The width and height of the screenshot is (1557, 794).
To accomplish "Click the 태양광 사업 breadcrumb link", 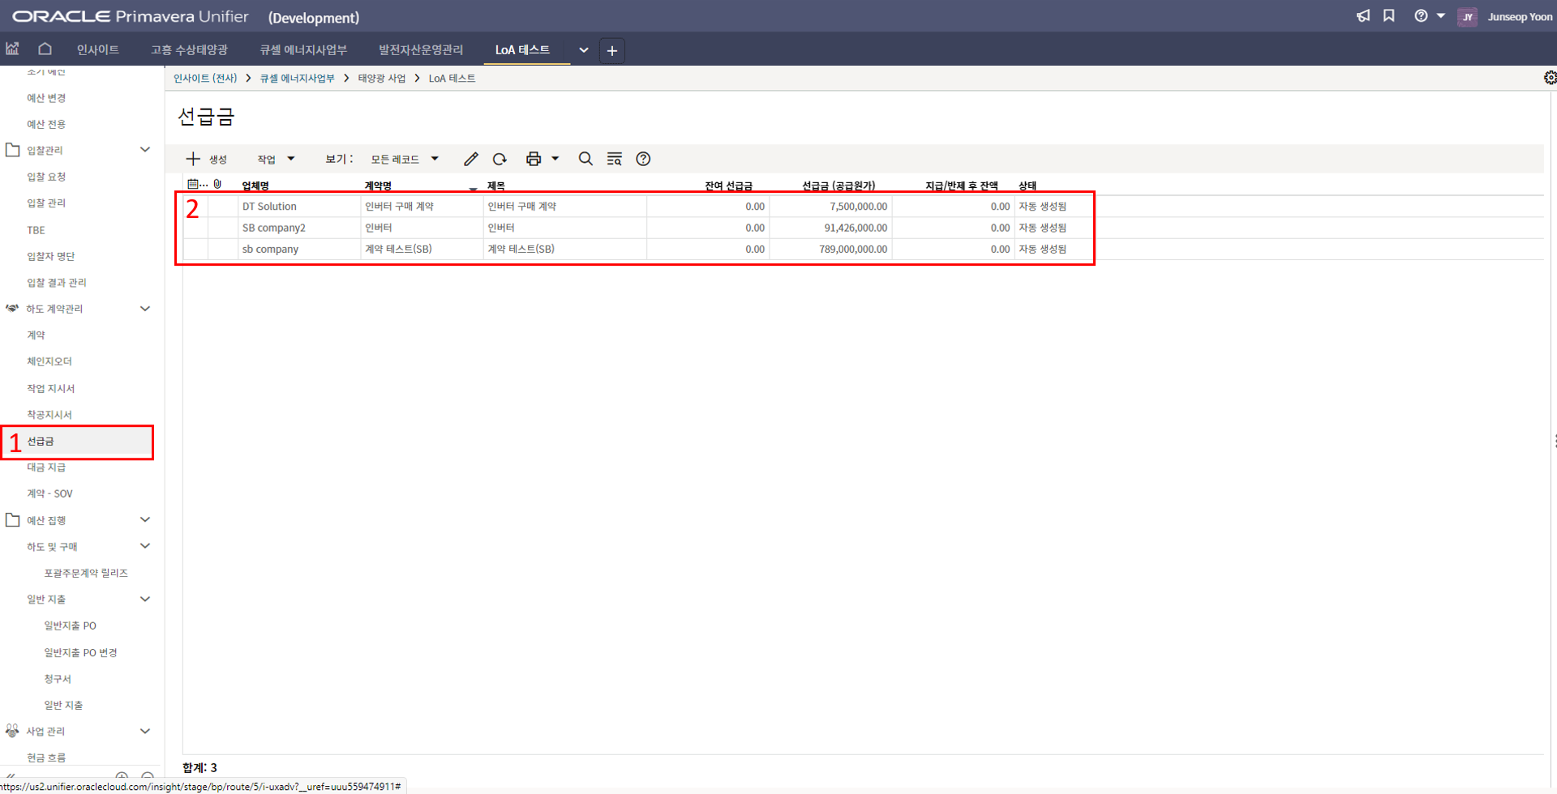I will click(381, 79).
